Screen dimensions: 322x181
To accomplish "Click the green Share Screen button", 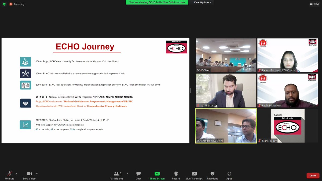I will pos(157,175).
